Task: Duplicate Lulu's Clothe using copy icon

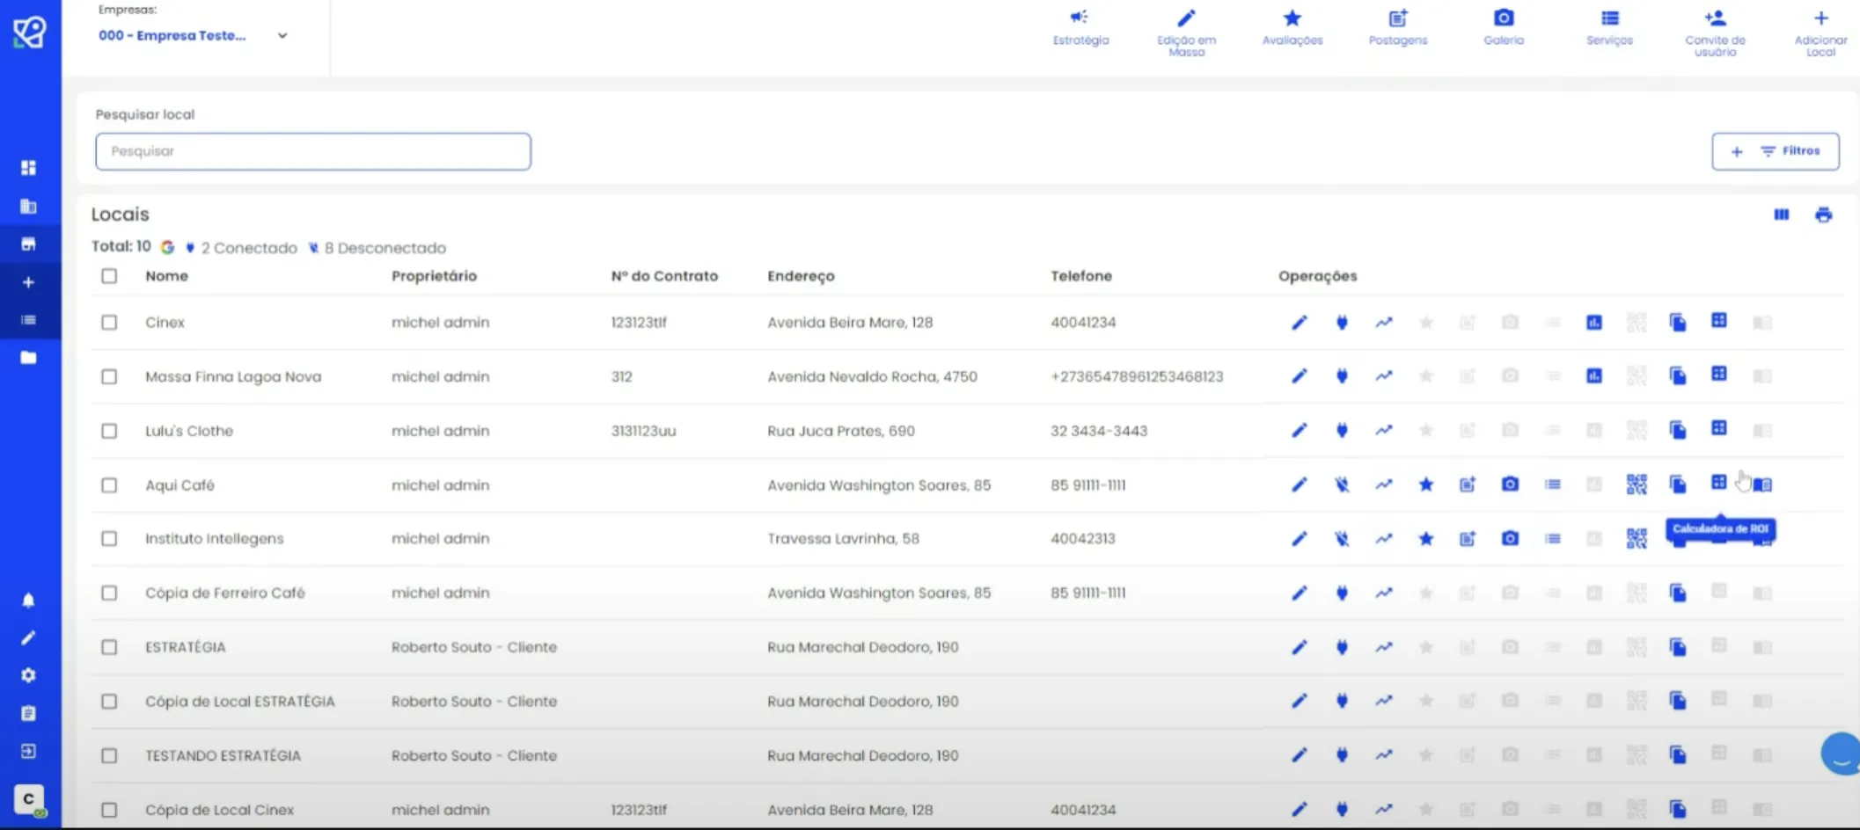Action: click(x=1678, y=431)
